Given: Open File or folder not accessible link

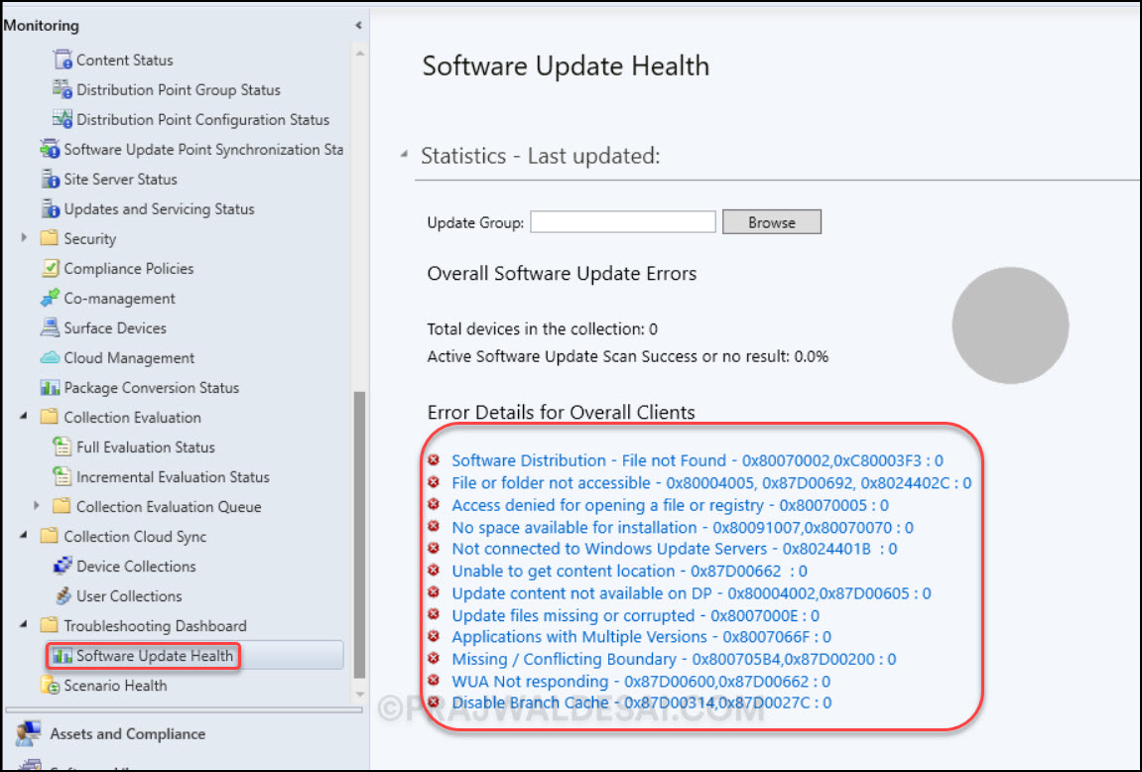Looking at the screenshot, I should pyautogui.click(x=711, y=483).
